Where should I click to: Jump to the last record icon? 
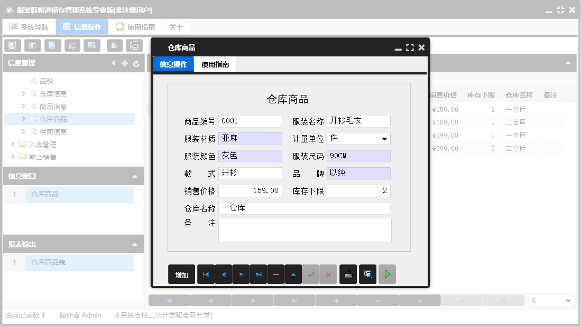click(x=259, y=274)
